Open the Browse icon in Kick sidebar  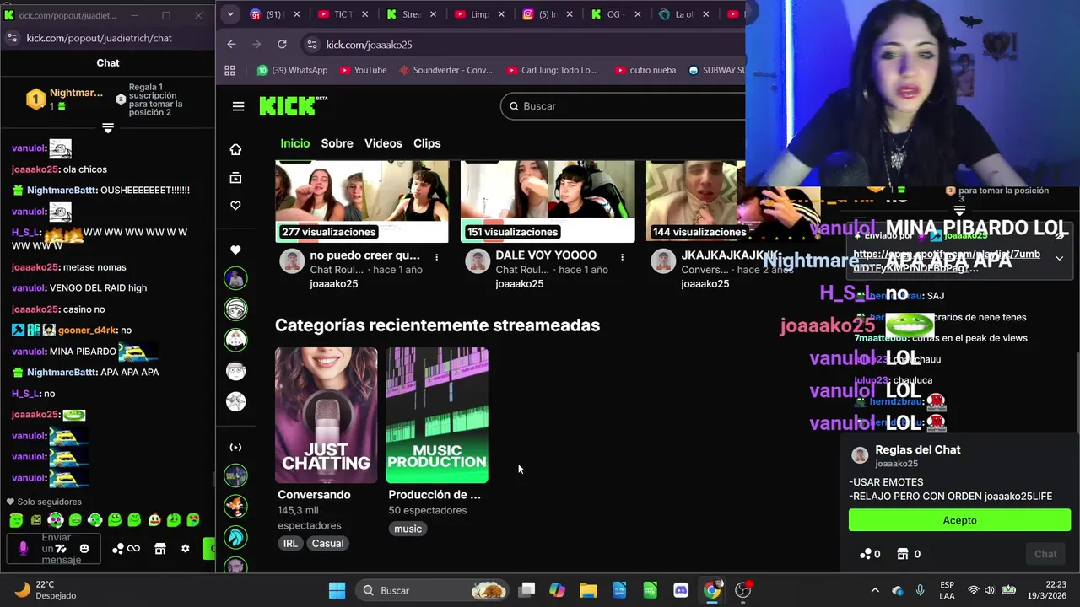tap(235, 178)
